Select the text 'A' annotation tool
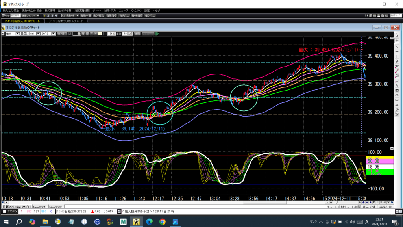 [397, 86]
